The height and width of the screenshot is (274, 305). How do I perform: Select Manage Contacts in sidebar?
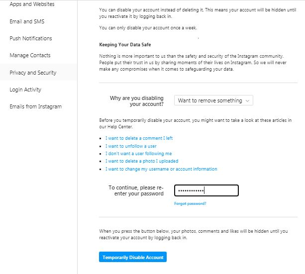[x=30, y=55]
